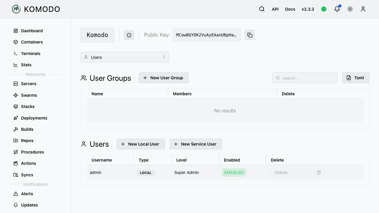Viewport: 379px width, 213px height.
Task: Click the Super Admin level cell
Action: pyautogui.click(x=187, y=172)
